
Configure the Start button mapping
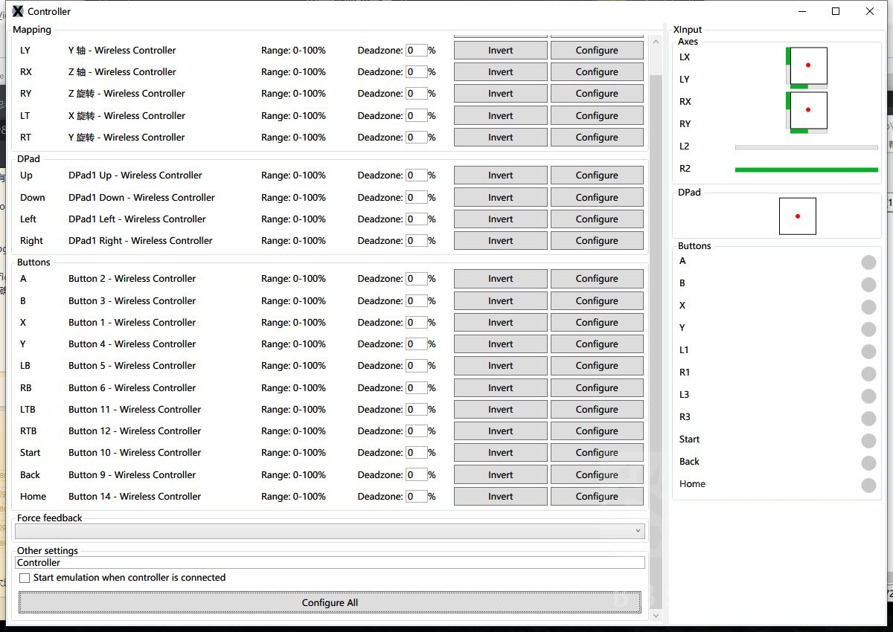pos(597,453)
